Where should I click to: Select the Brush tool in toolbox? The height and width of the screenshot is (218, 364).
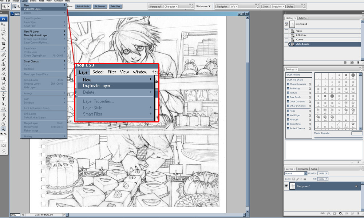click(3, 59)
